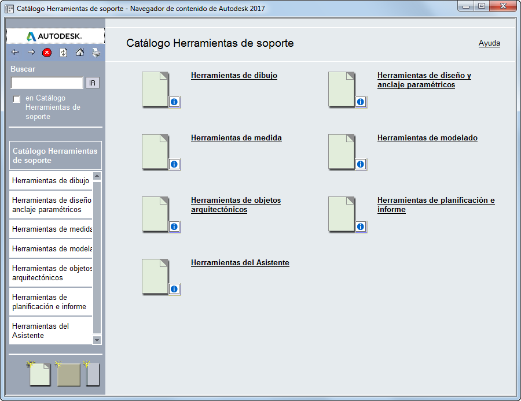Click info badge for Herramientas de modelado
The width and height of the screenshot is (521, 401).
pyautogui.click(x=361, y=164)
